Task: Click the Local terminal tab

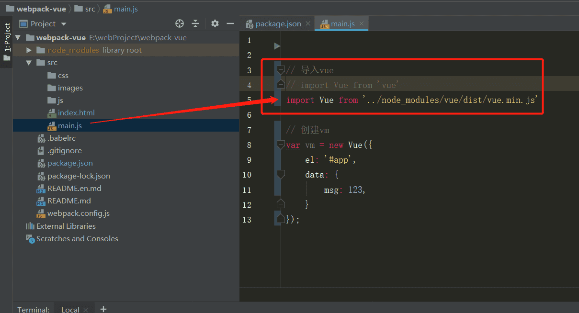Action: pyautogui.click(x=70, y=309)
